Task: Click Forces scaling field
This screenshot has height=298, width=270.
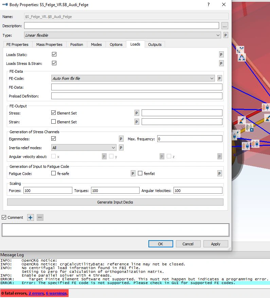Action: [x=48, y=190]
